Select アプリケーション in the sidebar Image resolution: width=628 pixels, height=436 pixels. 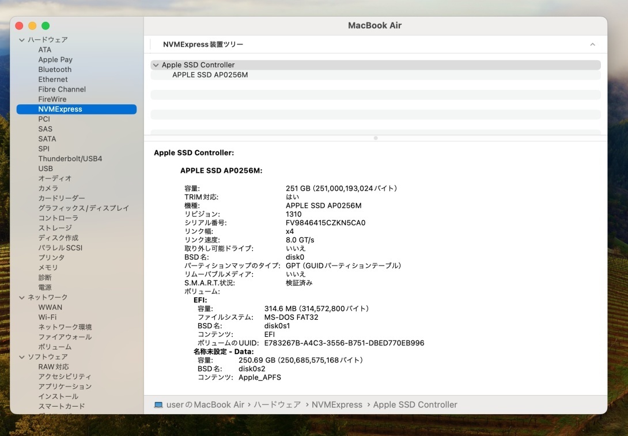pyautogui.click(x=65, y=386)
